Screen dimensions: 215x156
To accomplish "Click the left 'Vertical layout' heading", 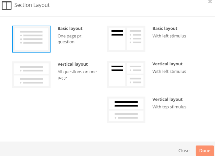I will (73, 64).
